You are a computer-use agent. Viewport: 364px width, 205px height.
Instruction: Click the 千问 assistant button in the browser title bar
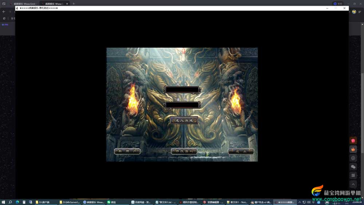coord(338,4)
